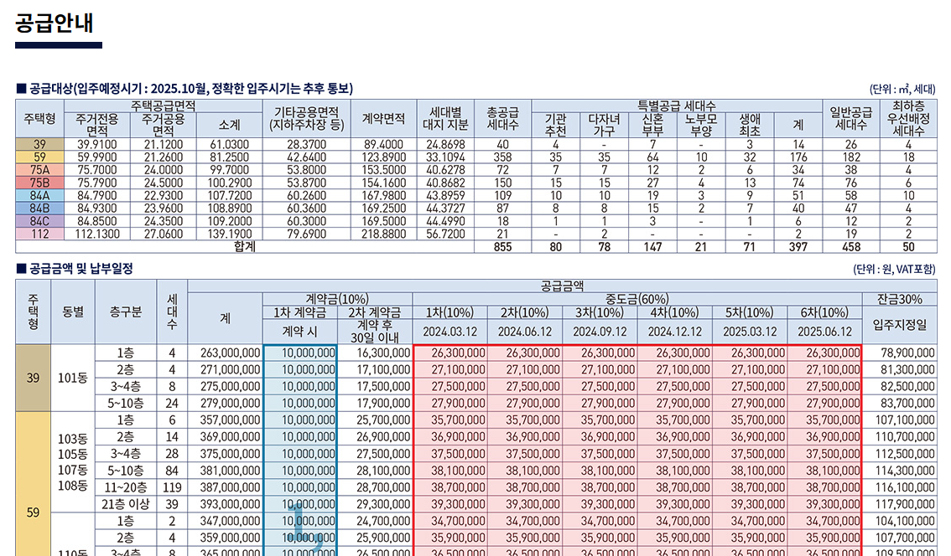Select the 112 housing type cell
Image resolution: width=951 pixels, height=556 pixels.
pyautogui.click(x=39, y=234)
